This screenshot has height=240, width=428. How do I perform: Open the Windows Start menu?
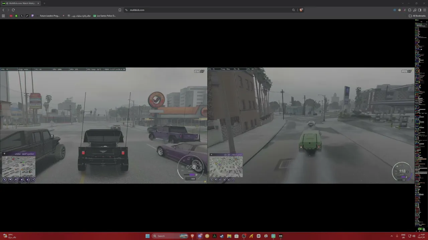click(x=147, y=236)
